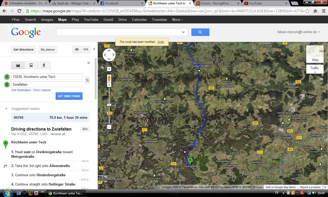This screenshot has height=197, width=328.
Task: Click the blue GET DIRECTIONS button
Action: click(69, 96)
